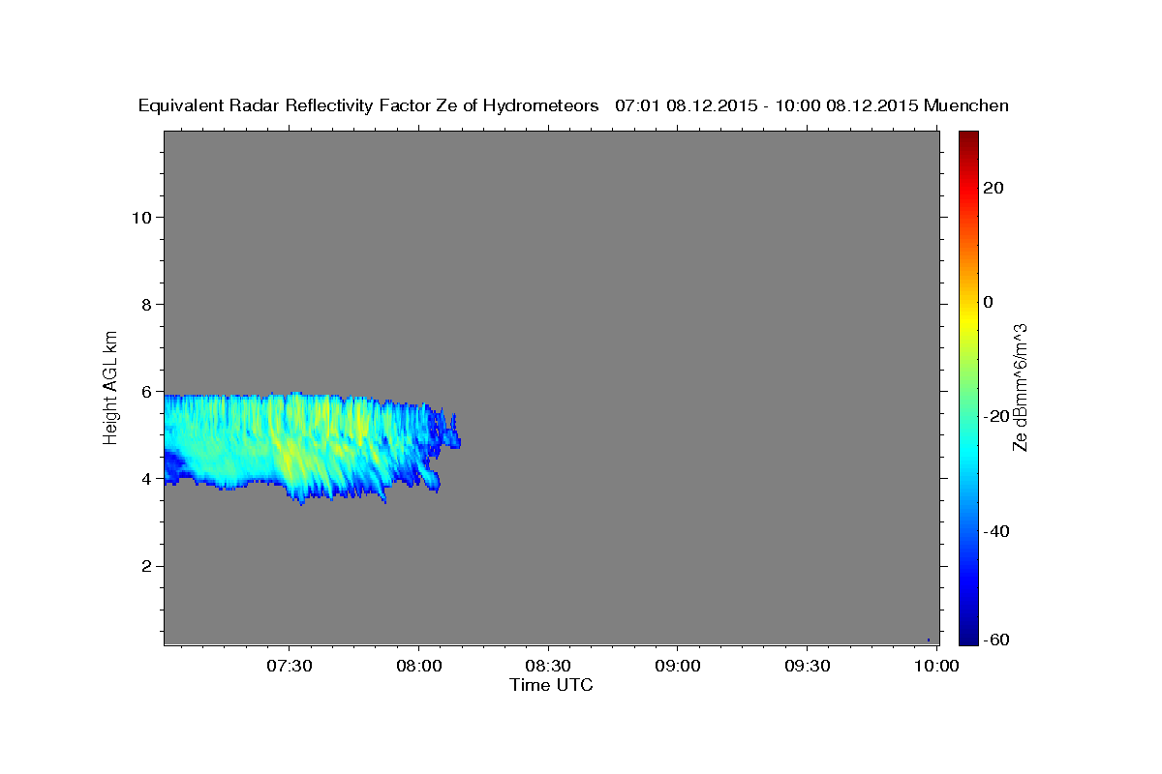
Task: Click the '07:30' time tick label
Action: point(289,666)
